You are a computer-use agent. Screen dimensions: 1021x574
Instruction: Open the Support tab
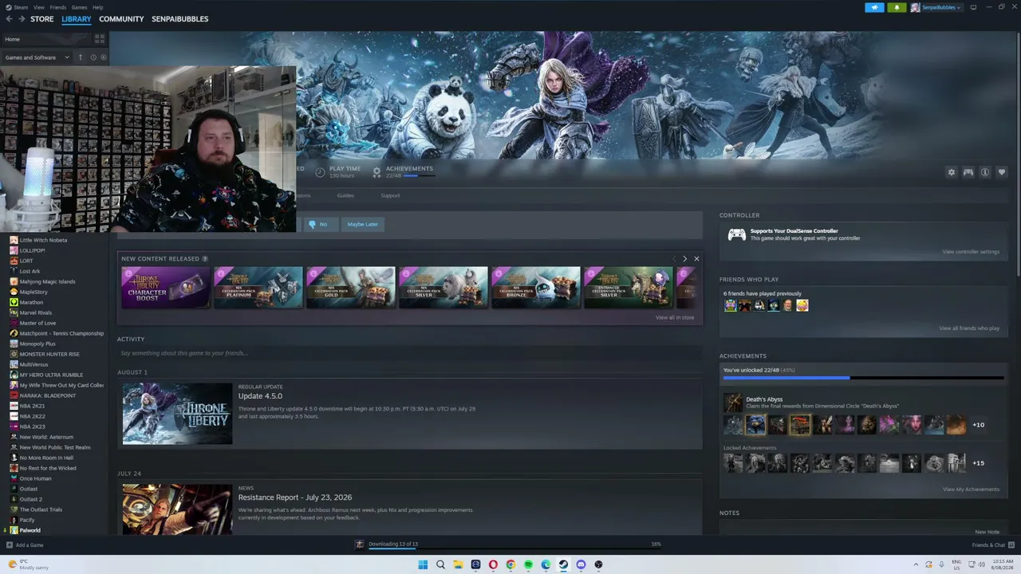click(x=390, y=195)
